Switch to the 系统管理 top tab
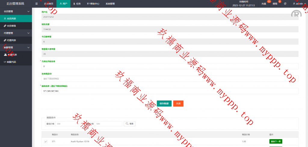The height and width of the screenshot is (147, 308). 110,4
